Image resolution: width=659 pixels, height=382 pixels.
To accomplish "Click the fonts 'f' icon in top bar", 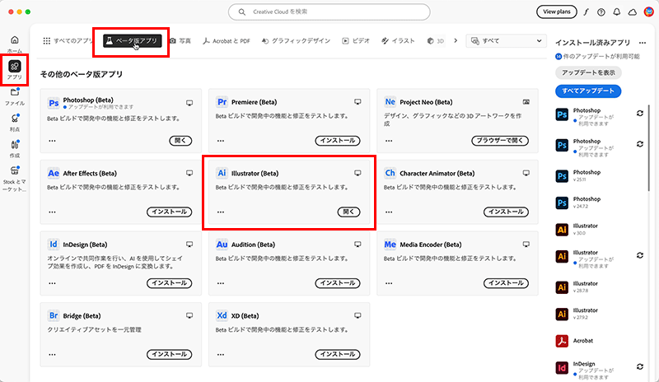I will pyautogui.click(x=586, y=12).
